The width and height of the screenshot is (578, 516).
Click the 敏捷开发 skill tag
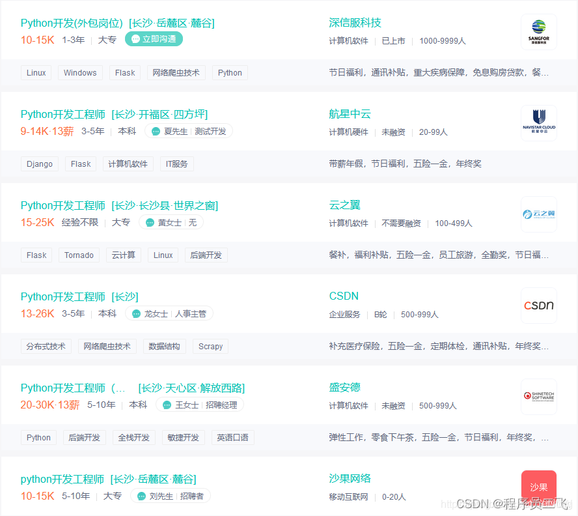point(183,437)
